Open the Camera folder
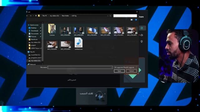Viewport: 200px width, 112px height. 52,30
